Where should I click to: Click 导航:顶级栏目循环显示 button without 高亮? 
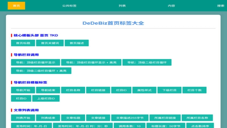[x=35, y=63]
